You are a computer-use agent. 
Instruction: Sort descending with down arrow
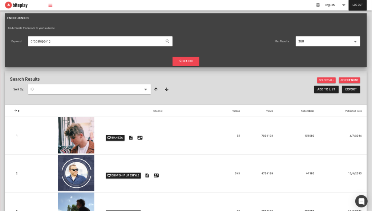166,89
